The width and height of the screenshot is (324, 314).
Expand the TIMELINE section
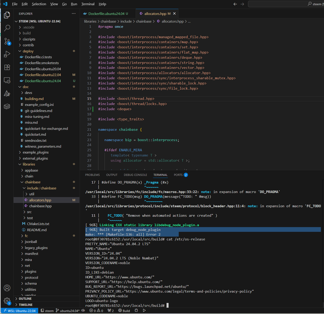pos(25,305)
